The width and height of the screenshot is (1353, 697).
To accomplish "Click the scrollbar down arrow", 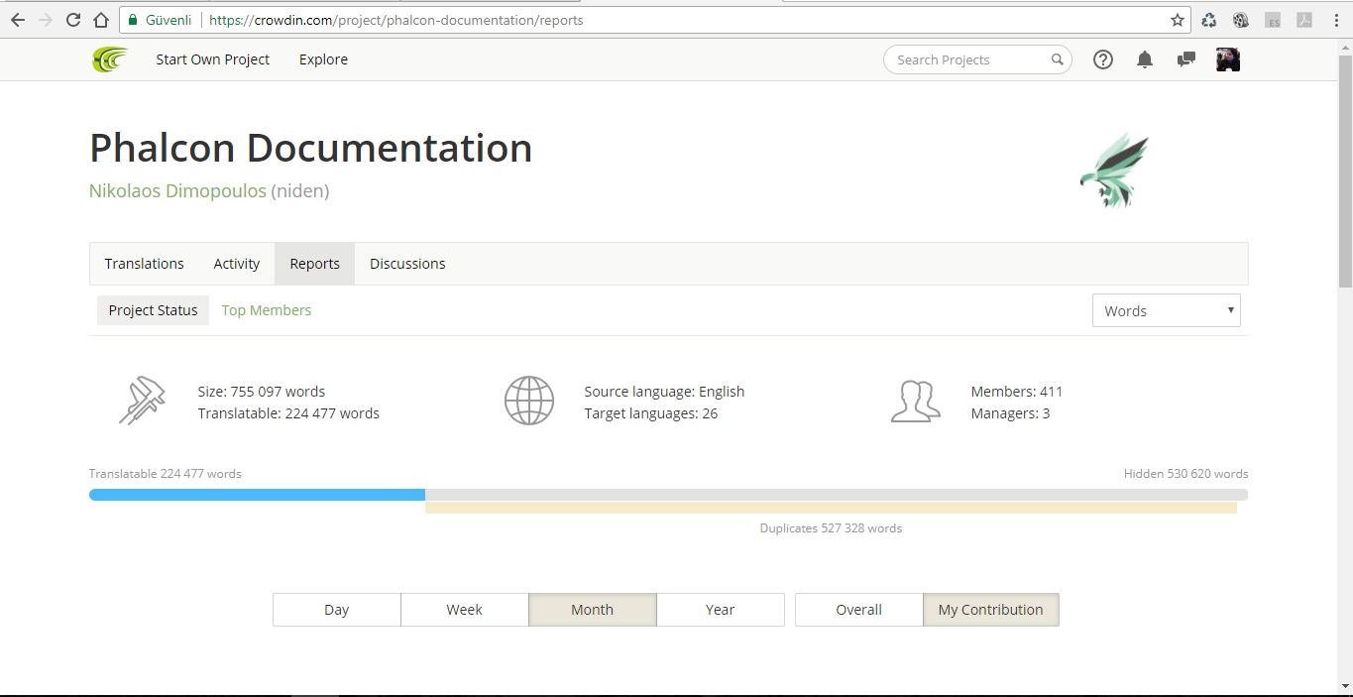I will [x=1343, y=685].
